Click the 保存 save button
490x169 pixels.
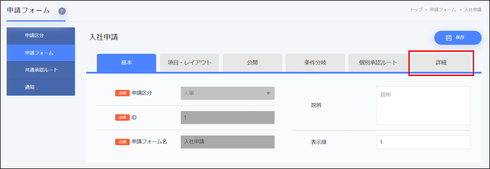pyautogui.click(x=458, y=38)
